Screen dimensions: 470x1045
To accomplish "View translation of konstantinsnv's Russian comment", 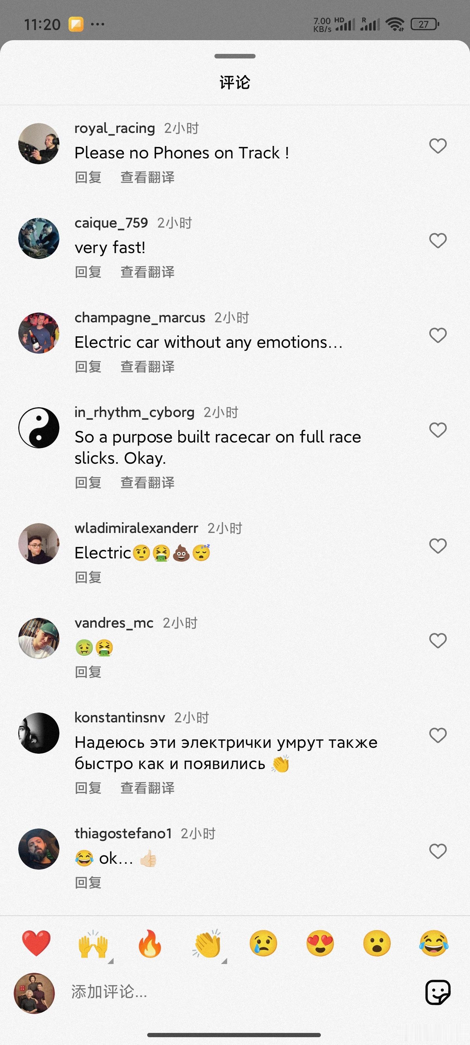I will (x=148, y=788).
